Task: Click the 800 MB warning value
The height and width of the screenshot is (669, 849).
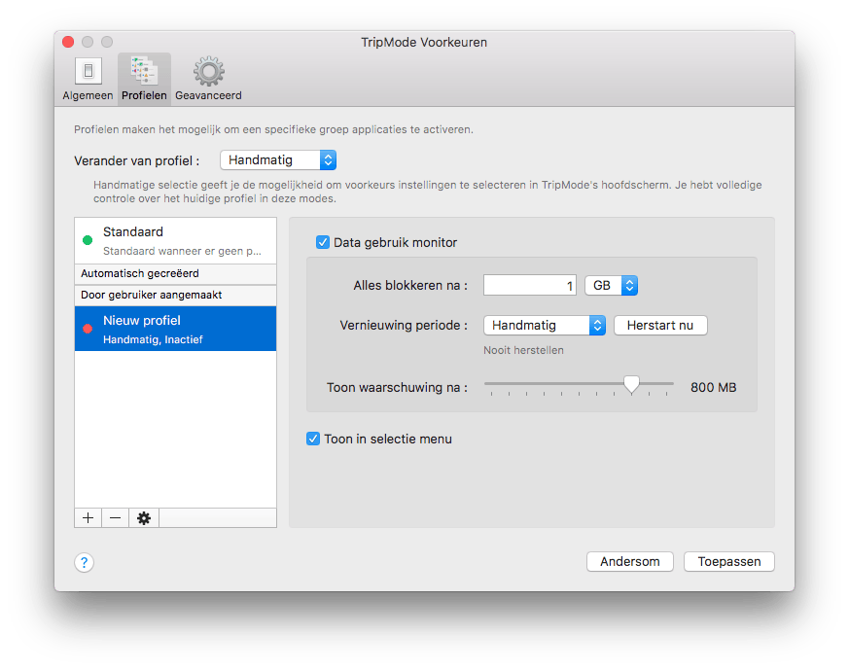Action: pyautogui.click(x=713, y=388)
